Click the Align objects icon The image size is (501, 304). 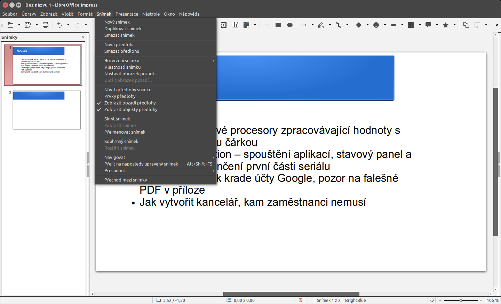click(478, 25)
